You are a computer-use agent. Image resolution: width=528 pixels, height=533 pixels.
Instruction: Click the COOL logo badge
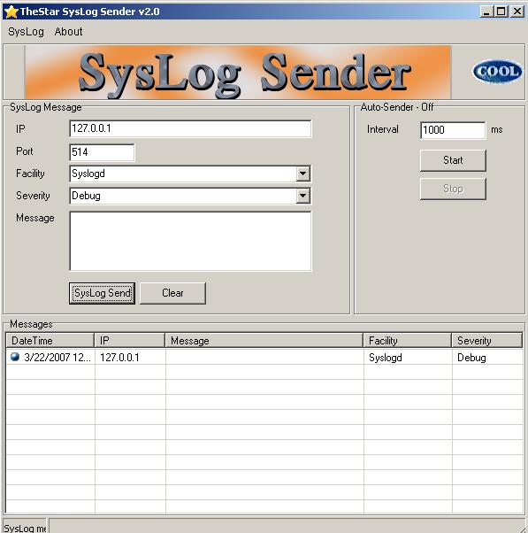click(497, 72)
